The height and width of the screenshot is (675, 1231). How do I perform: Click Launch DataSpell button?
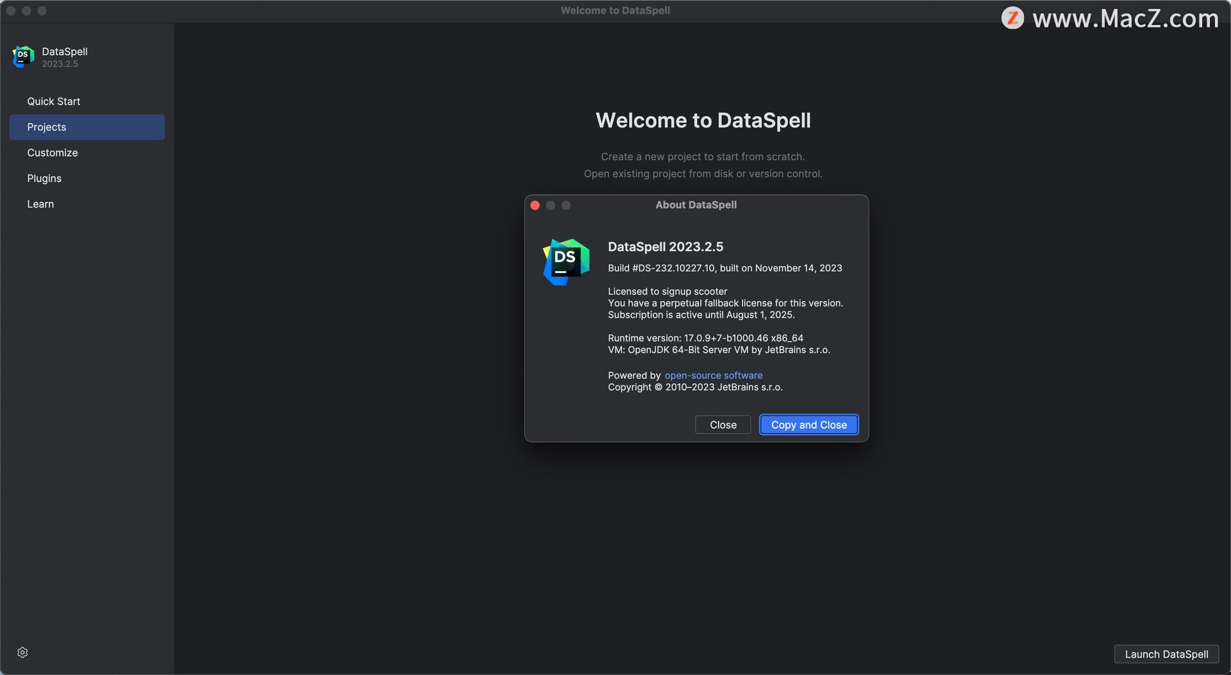1166,654
